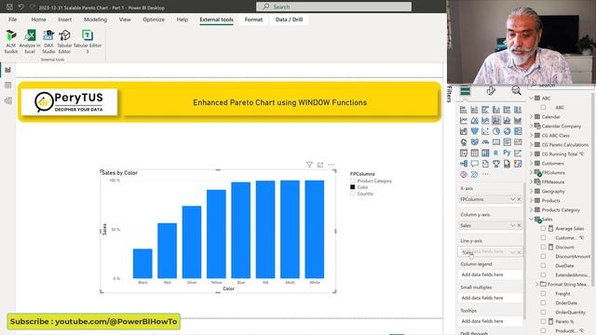Check DiscountAmount field checkbox
Screen dimensions: 596x335
(x=543, y=257)
